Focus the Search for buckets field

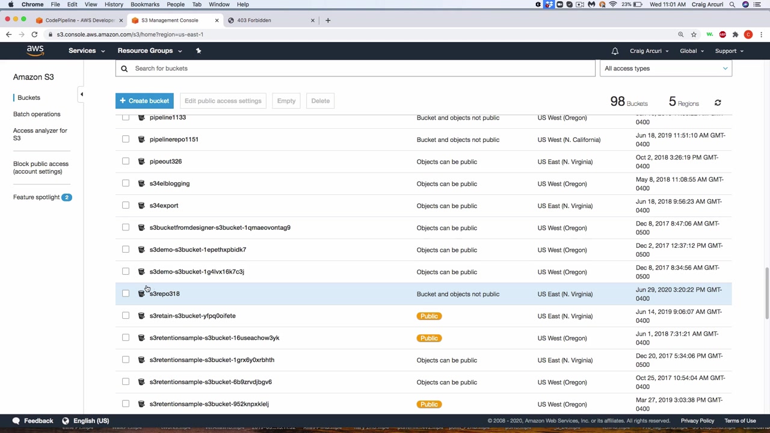[356, 69]
